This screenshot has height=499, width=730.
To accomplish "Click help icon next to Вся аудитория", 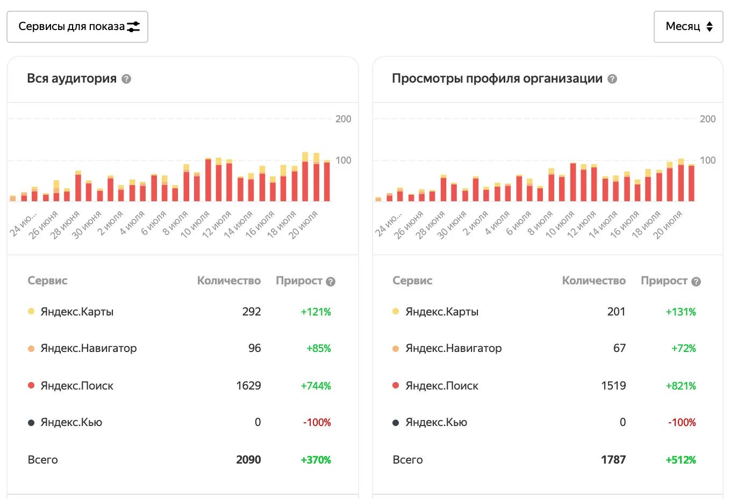I will tap(126, 79).
